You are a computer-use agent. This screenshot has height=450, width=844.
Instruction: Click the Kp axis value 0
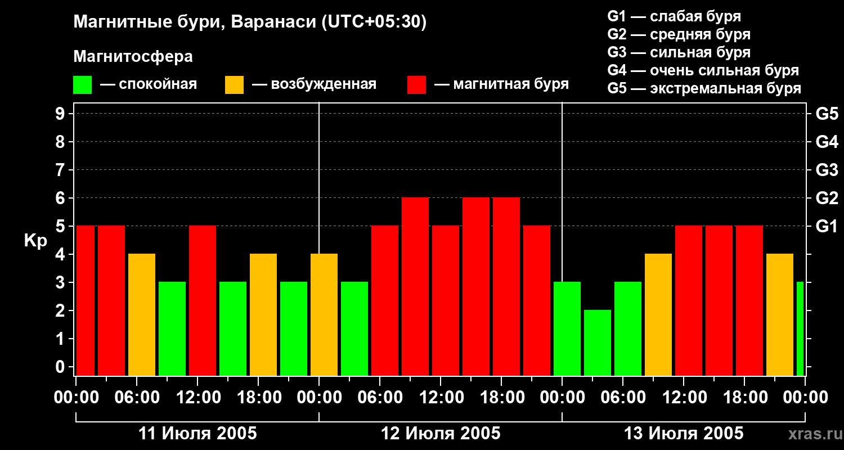(x=61, y=367)
